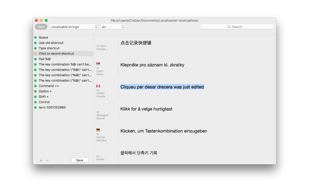Click green status dot beside term 3201252983
The height and width of the screenshot is (196, 314).
(x=35, y=107)
